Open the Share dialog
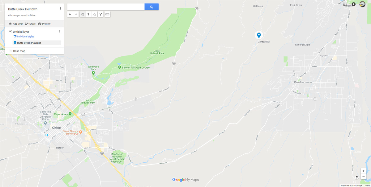The height and width of the screenshot is (187, 371). (30, 24)
